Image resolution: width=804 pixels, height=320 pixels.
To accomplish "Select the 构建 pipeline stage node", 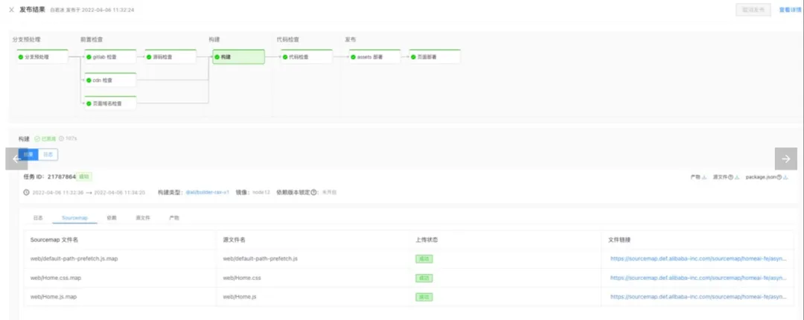I will (239, 57).
